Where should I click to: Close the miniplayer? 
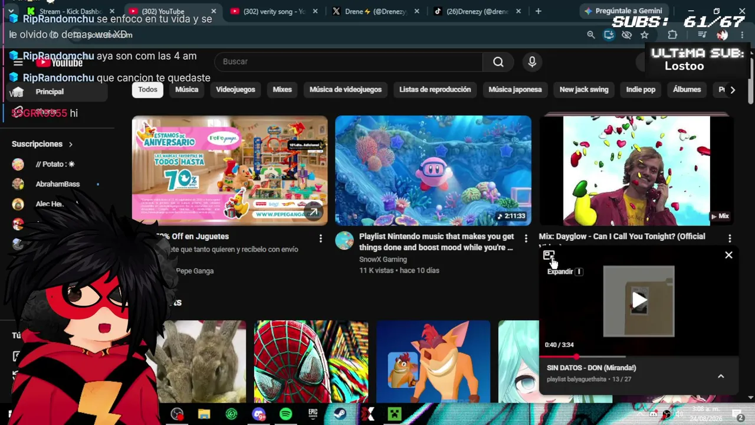(728, 255)
